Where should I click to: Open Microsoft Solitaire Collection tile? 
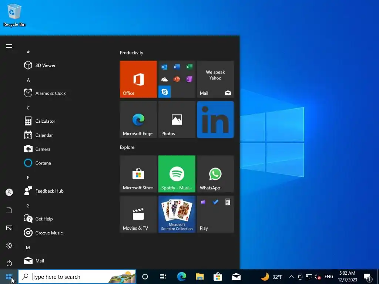177,214
